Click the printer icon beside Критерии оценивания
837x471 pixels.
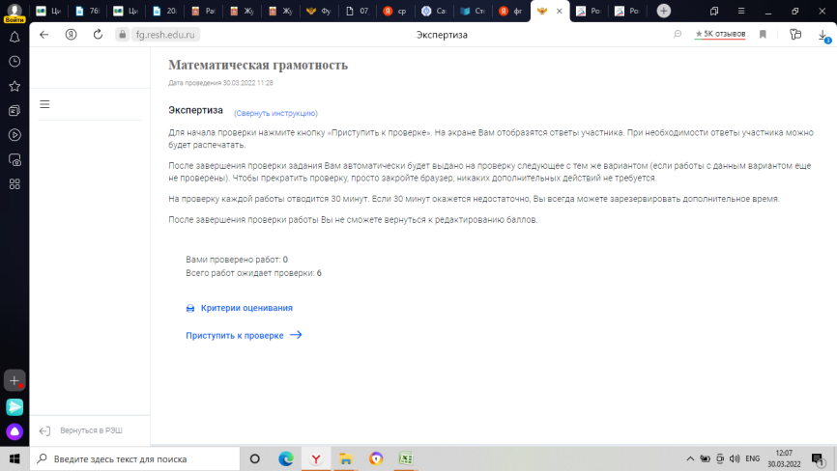click(x=190, y=308)
